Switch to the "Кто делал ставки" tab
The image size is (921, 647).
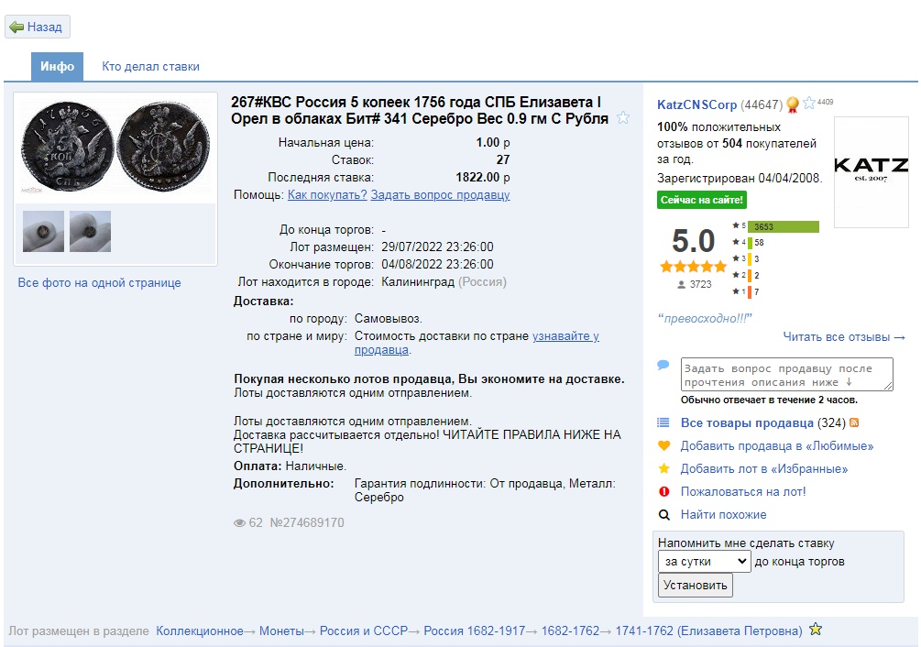[x=150, y=67]
